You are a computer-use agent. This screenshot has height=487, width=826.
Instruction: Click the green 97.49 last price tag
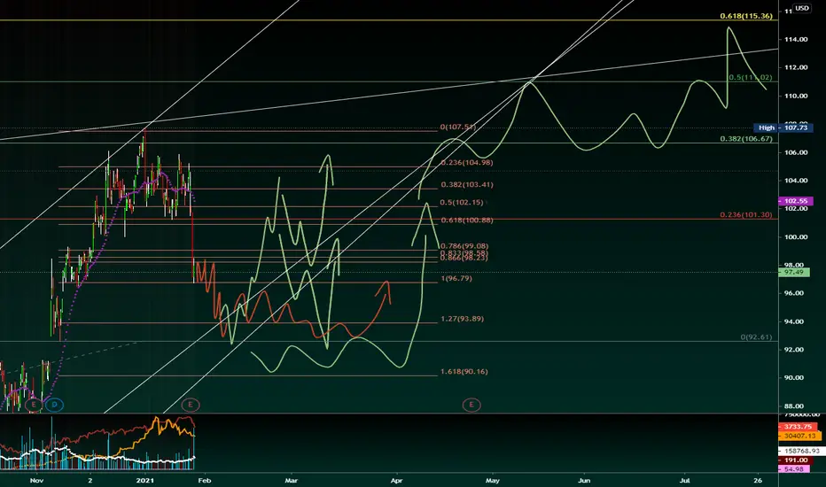click(794, 272)
